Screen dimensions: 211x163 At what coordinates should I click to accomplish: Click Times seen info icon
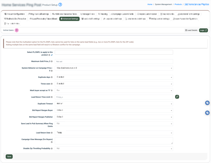coord(52,84)
